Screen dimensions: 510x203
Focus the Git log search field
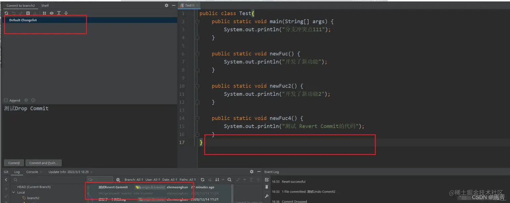click(x=100, y=180)
